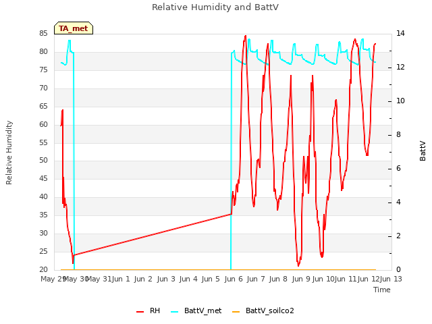Click the Relative Humidity y-axis label
432x324 pixels.
(9, 153)
